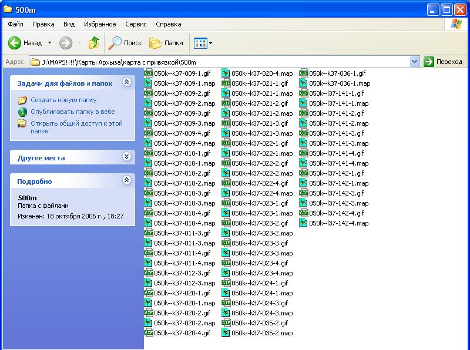Image resolution: width=470 pixels, height=350 pixels.
Task: Open the Back button history dropdown arrow
Action: point(49,43)
